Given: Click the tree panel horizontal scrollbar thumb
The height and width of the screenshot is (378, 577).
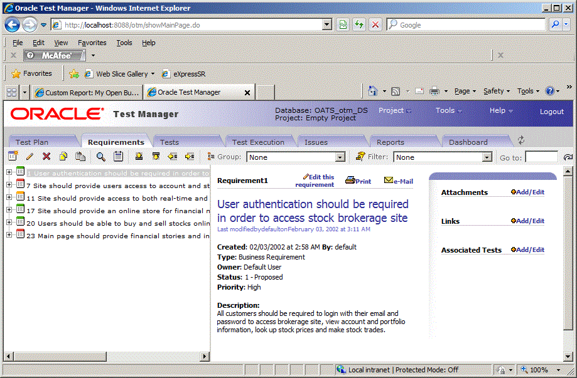Looking at the screenshot, I should (60, 356).
